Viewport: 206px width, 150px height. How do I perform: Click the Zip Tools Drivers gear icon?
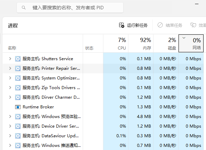click(18, 88)
